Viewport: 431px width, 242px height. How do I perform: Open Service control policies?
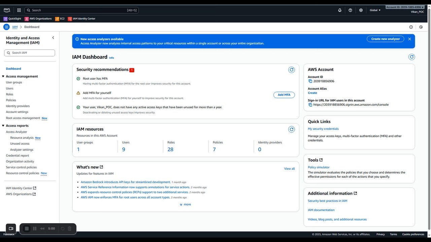pyautogui.click(x=22, y=167)
